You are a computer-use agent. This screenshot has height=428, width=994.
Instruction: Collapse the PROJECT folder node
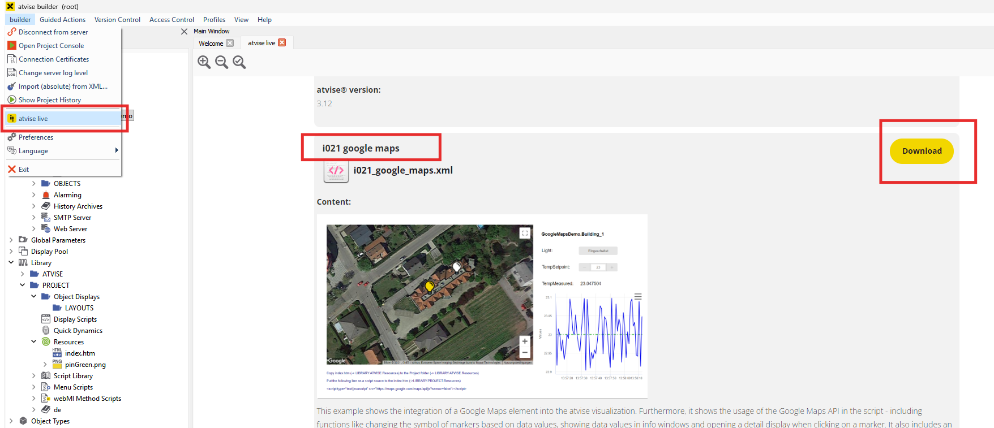pyautogui.click(x=22, y=286)
